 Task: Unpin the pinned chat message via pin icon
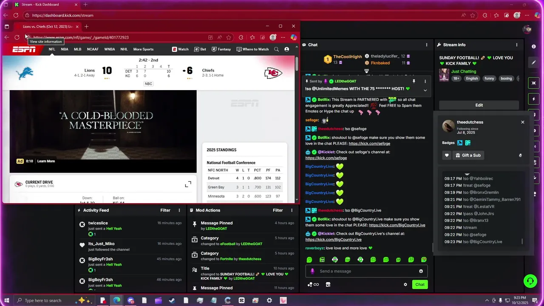pos(414,81)
